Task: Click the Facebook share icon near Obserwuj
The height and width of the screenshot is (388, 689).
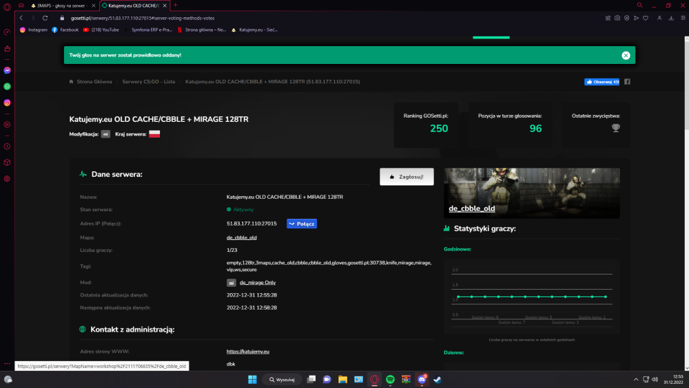Action: point(628,82)
